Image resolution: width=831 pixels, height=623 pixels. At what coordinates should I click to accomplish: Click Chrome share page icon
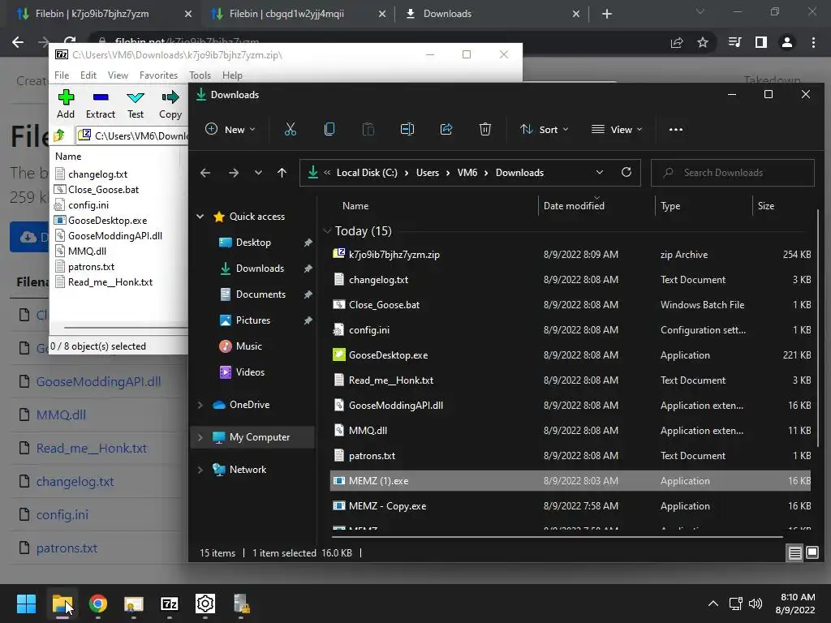[676, 42]
